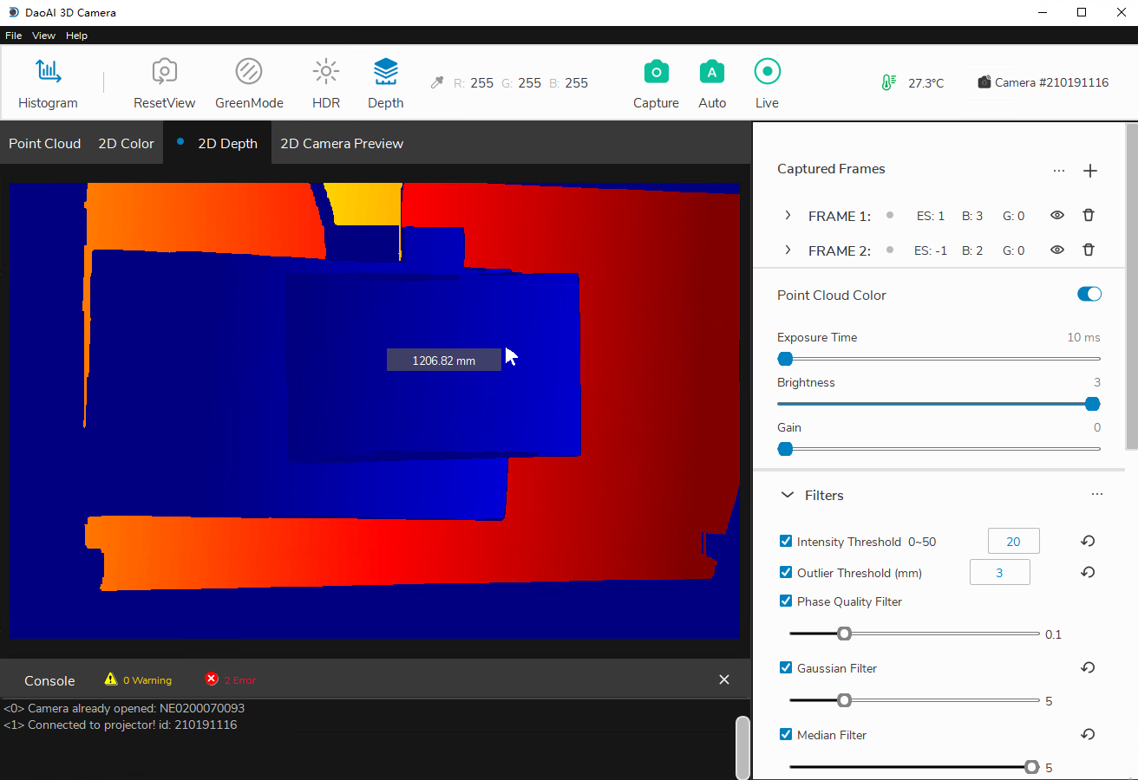Disable the Phase Quality Filter checkbox
The image size is (1138, 780).
tap(786, 601)
